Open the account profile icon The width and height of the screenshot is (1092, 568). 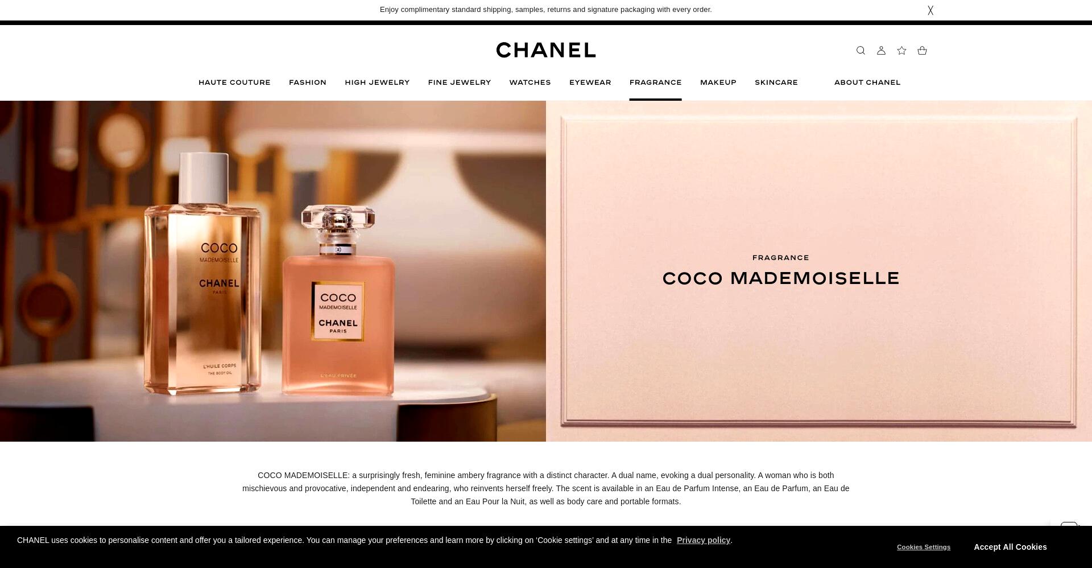pos(881,51)
